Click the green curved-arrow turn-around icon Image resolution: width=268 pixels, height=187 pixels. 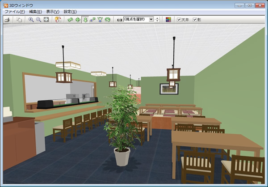click(108, 20)
